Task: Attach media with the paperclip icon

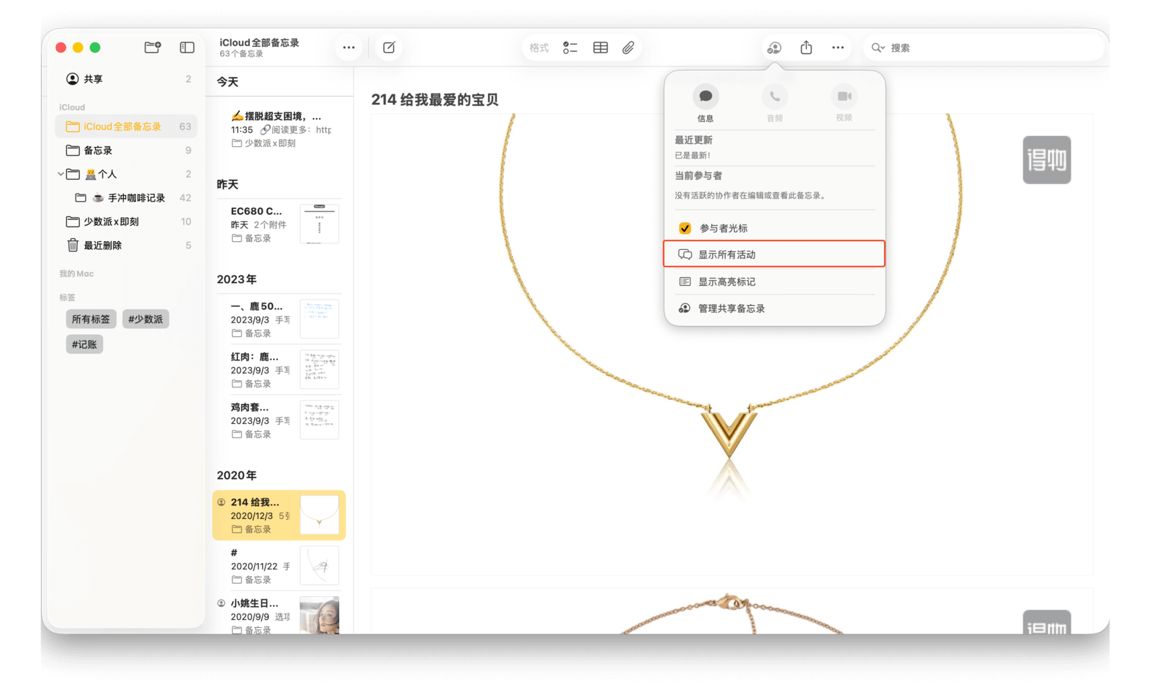Action: (x=629, y=48)
